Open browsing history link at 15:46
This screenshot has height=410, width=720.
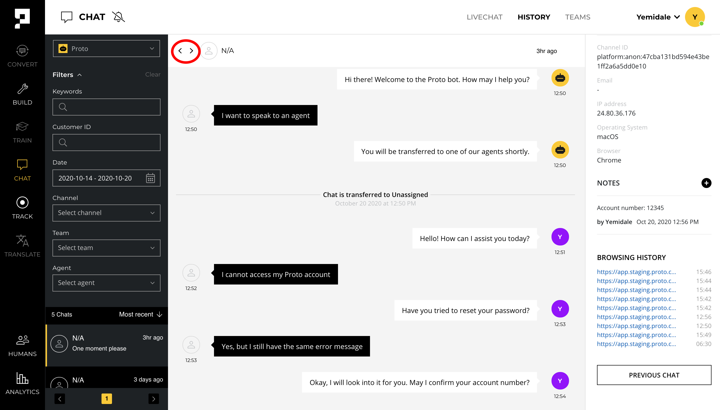tap(636, 272)
